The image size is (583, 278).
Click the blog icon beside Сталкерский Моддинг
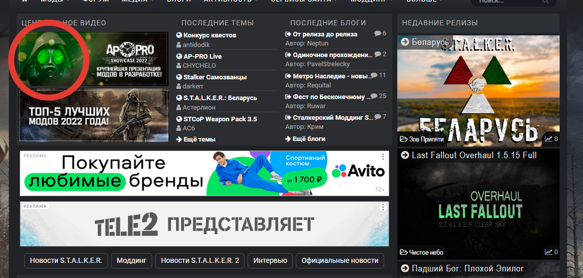tap(288, 117)
